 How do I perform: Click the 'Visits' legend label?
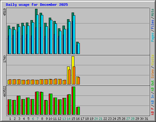(152, 60)
